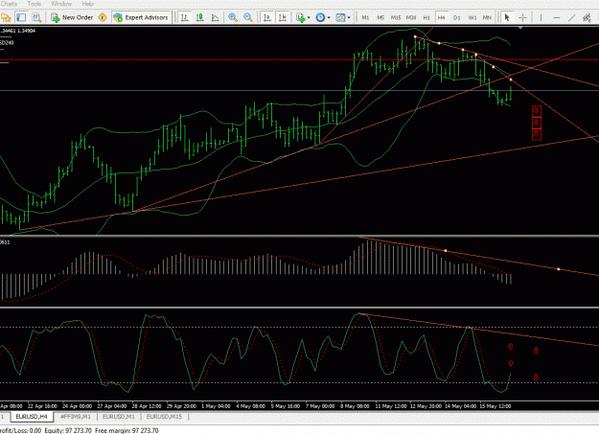Select the Equidistant Channel tool
Viewport: 599px width, 434px height.
[587, 17]
